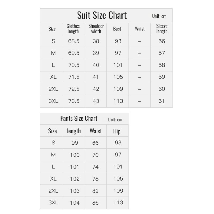Select the Sleeve length header cell

[162, 29]
